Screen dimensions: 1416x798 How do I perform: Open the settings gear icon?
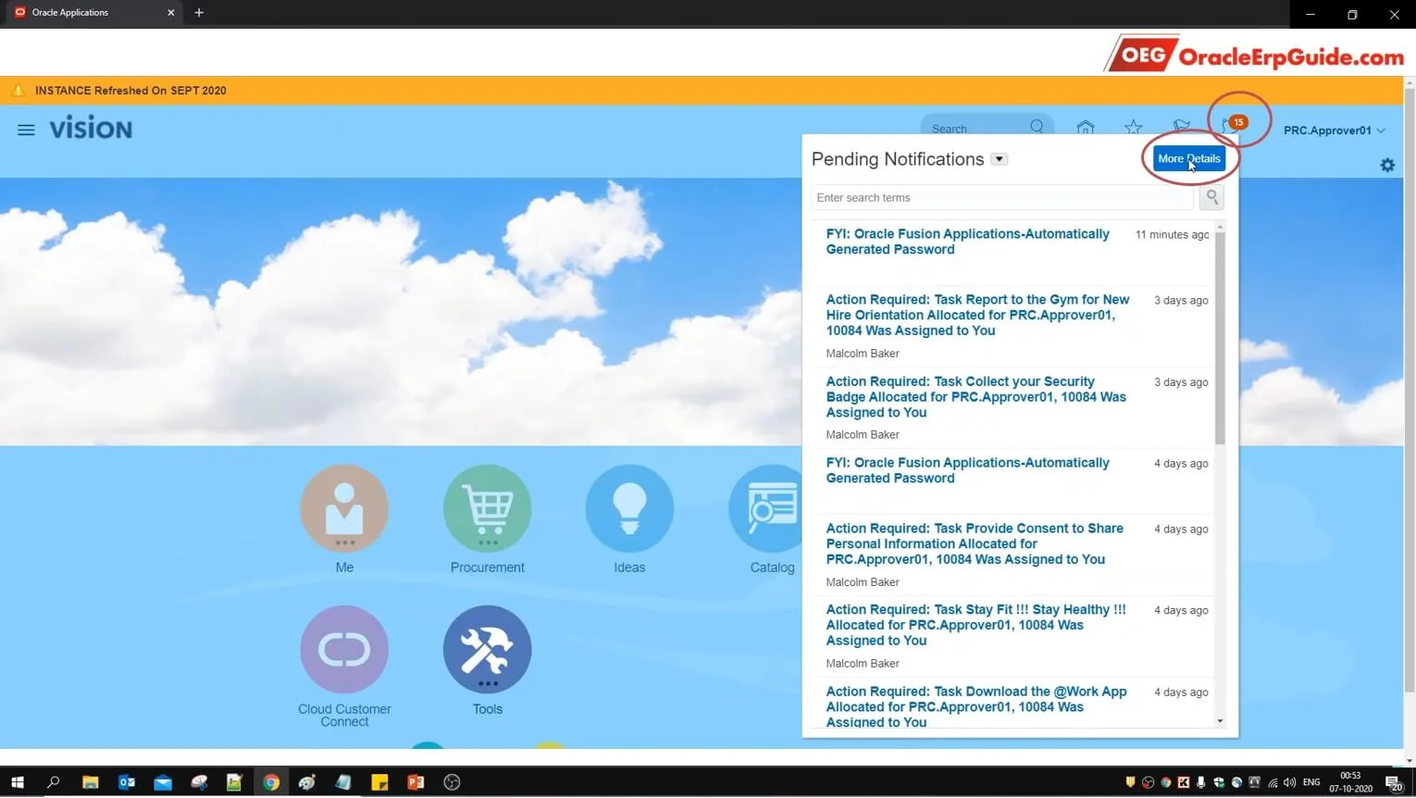pos(1387,165)
